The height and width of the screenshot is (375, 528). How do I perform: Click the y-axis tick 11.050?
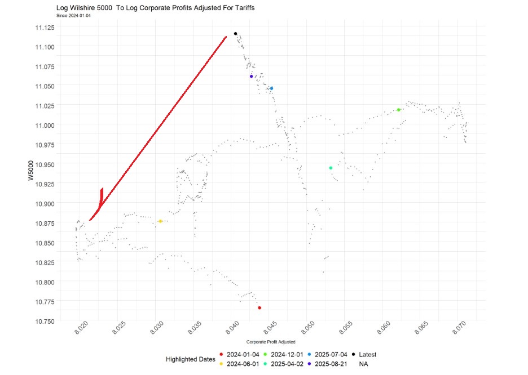click(x=45, y=86)
